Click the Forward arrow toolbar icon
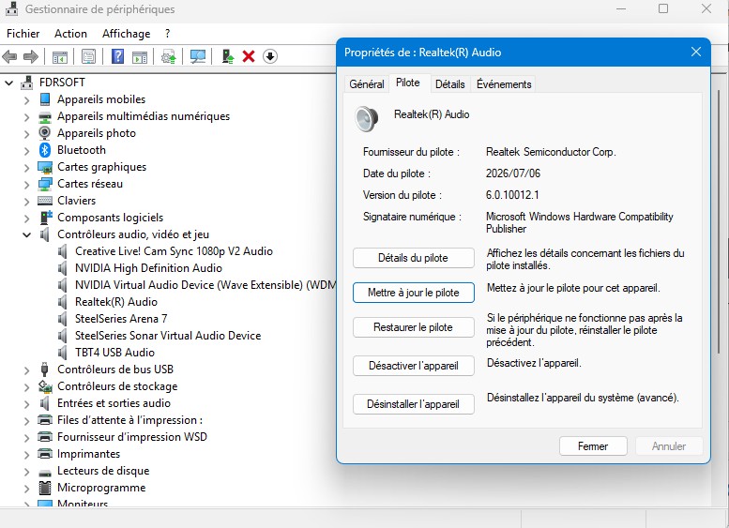 click(31, 56)
